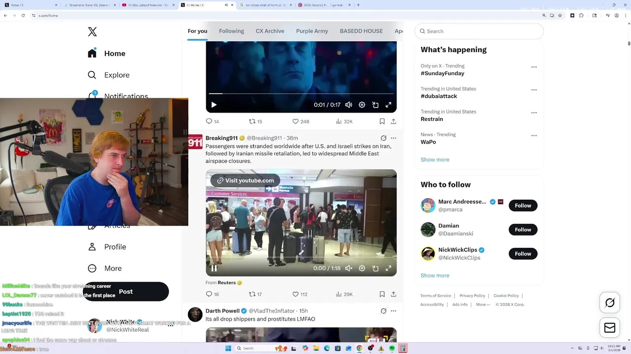Seek on the top video progress bar
631x354 pixels.
click(x=301, y=93)
